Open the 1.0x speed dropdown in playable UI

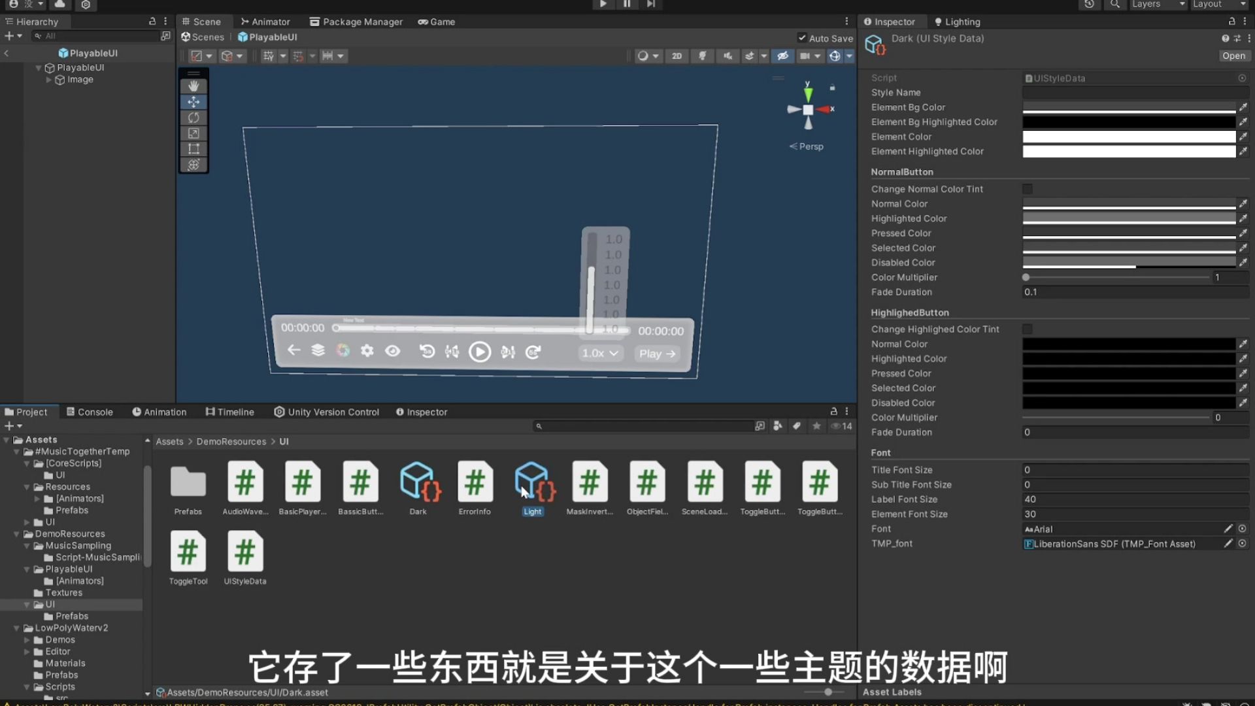click(x=600, y=354)
